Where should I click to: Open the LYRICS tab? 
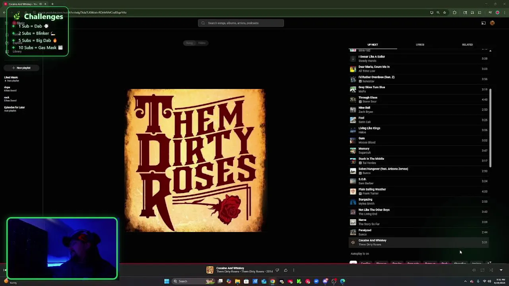pos(420,45)
